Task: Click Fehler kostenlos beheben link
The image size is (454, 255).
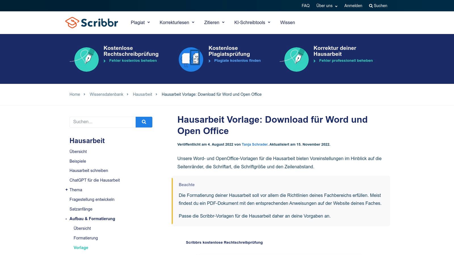Action: 133,61
